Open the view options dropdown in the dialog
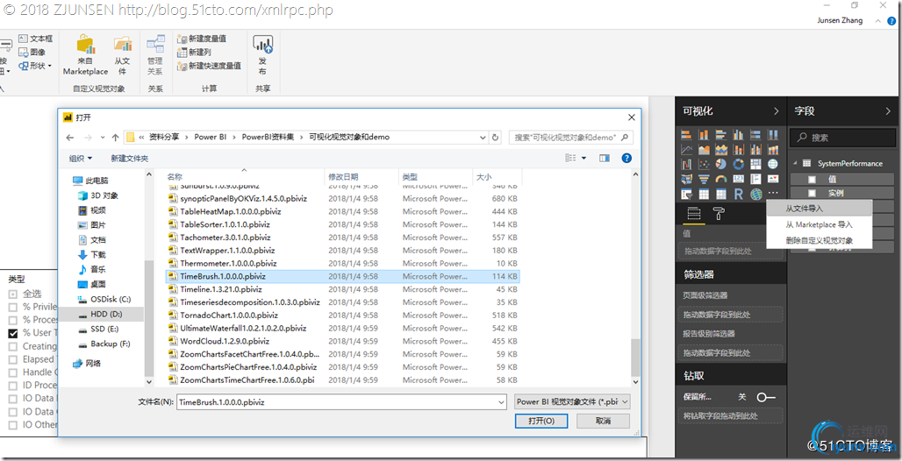The height and width of the screenshot is (461, 902). point(584,158)
